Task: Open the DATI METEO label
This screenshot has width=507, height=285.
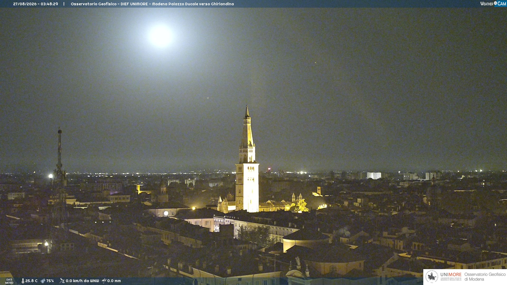Action: 9,281
